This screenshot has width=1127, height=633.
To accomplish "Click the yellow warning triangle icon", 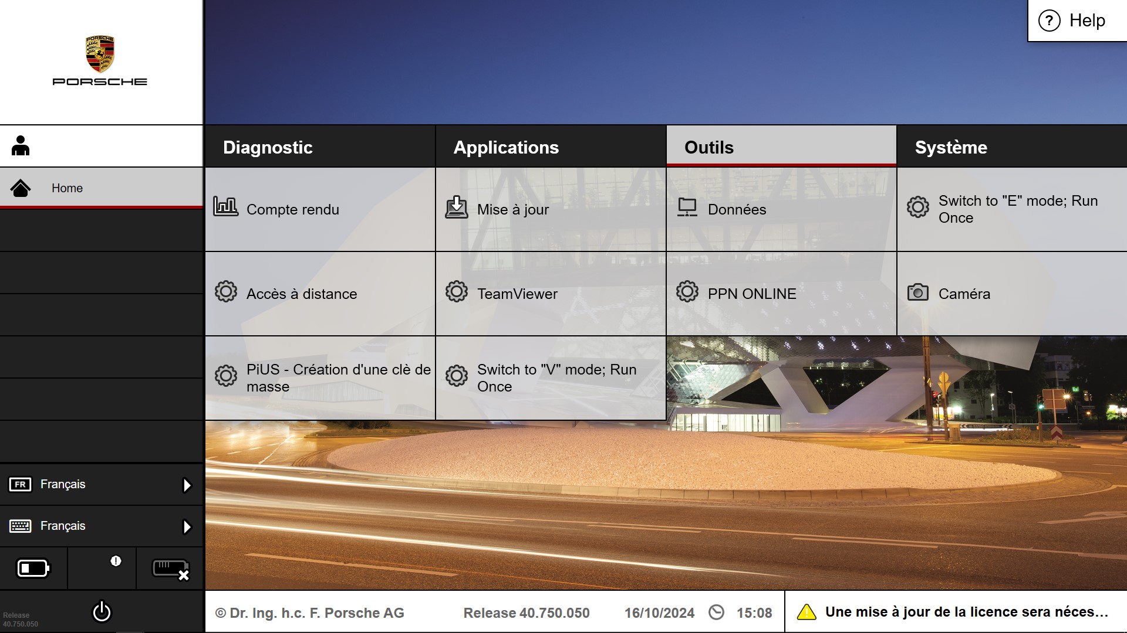I will click(807, 612).
